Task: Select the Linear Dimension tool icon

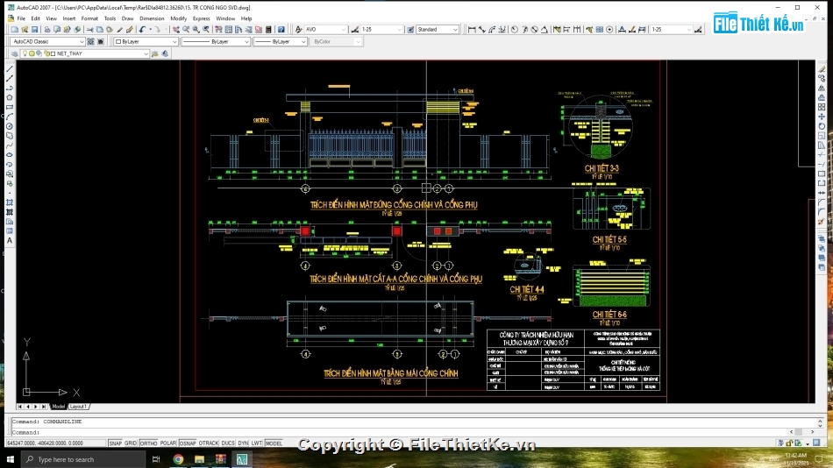Action: 473,30
